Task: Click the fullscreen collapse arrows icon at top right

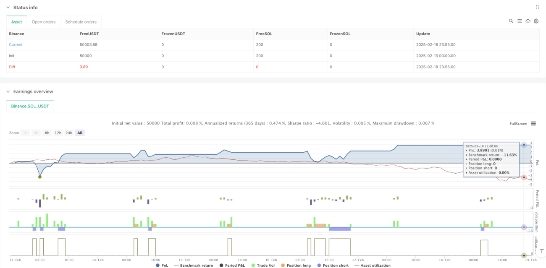Action: pos(538,7)
